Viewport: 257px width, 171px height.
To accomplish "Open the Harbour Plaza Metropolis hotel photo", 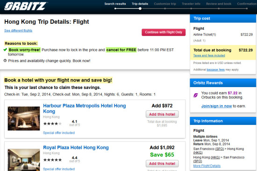I will pos(24,118).
